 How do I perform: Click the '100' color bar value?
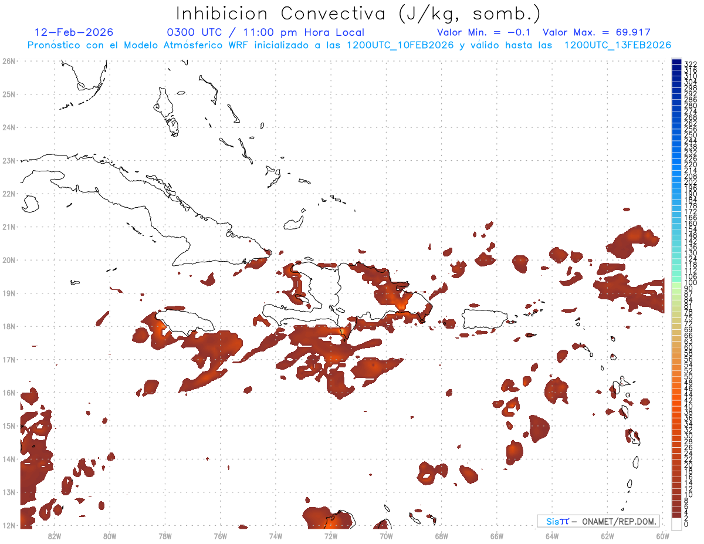[690, 283]
